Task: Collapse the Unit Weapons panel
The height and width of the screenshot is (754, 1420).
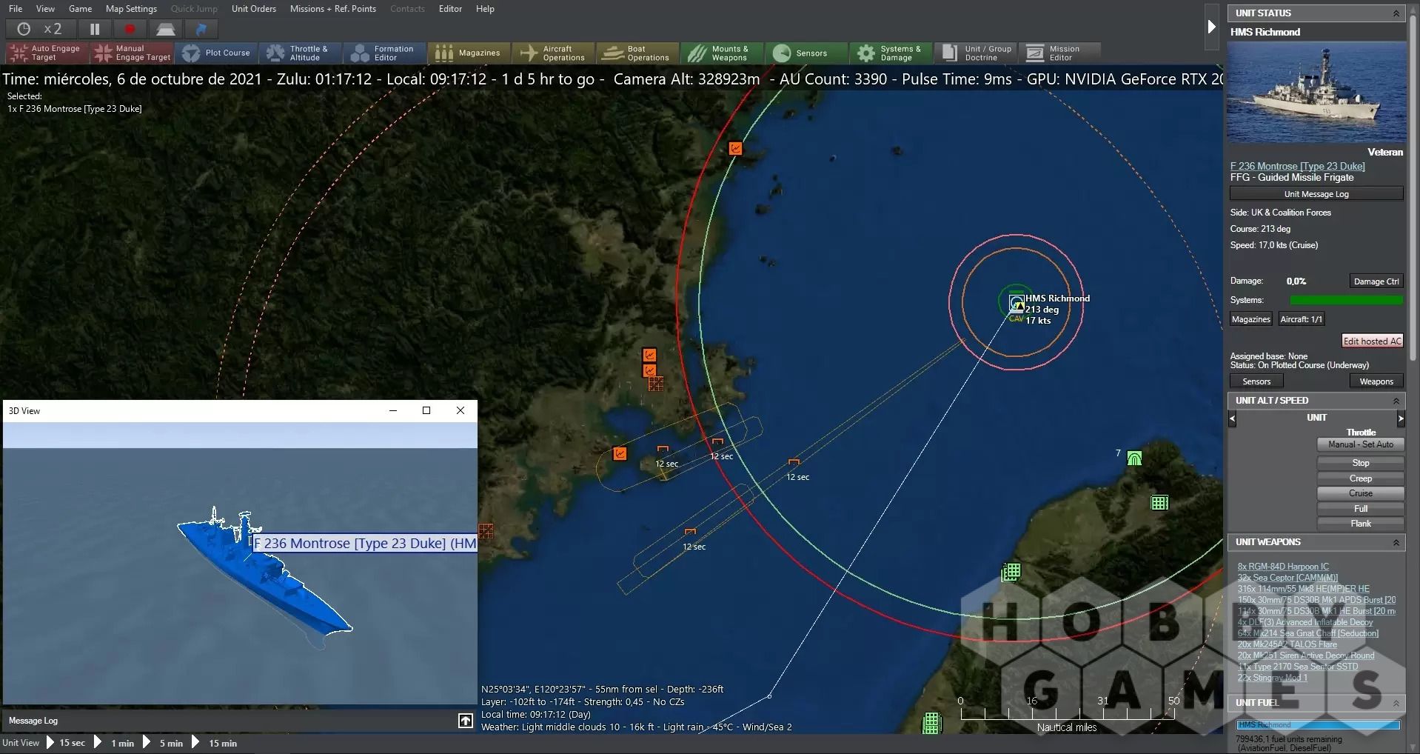Action: [1396, 542]
